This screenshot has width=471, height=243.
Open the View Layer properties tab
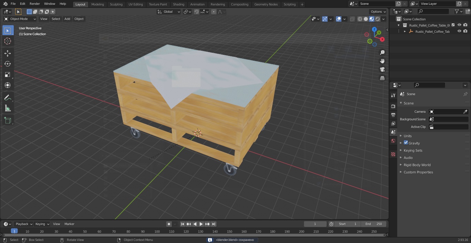pos(393,123)
